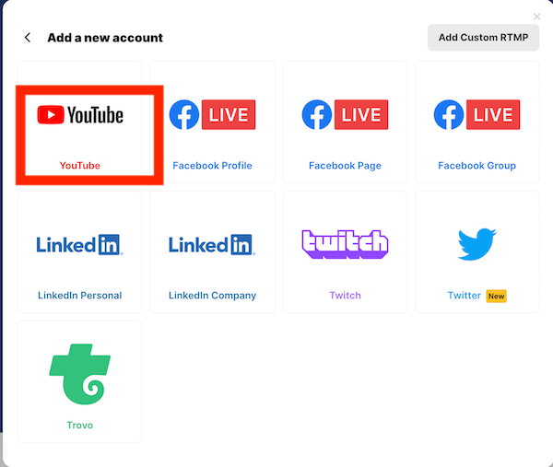
Task: Click the green Trovo logo
Action: pyautogui.click(x=79, y=374)
